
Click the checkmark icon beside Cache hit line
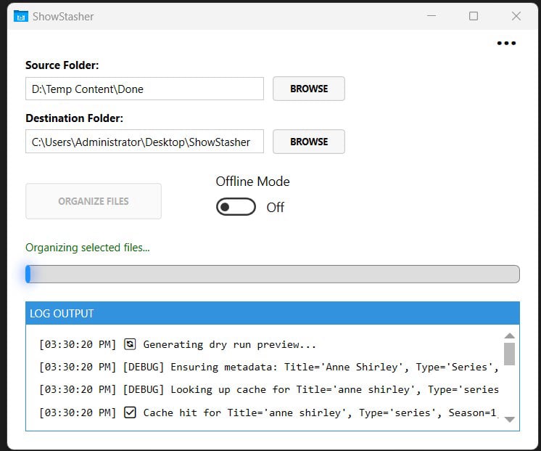130,413
